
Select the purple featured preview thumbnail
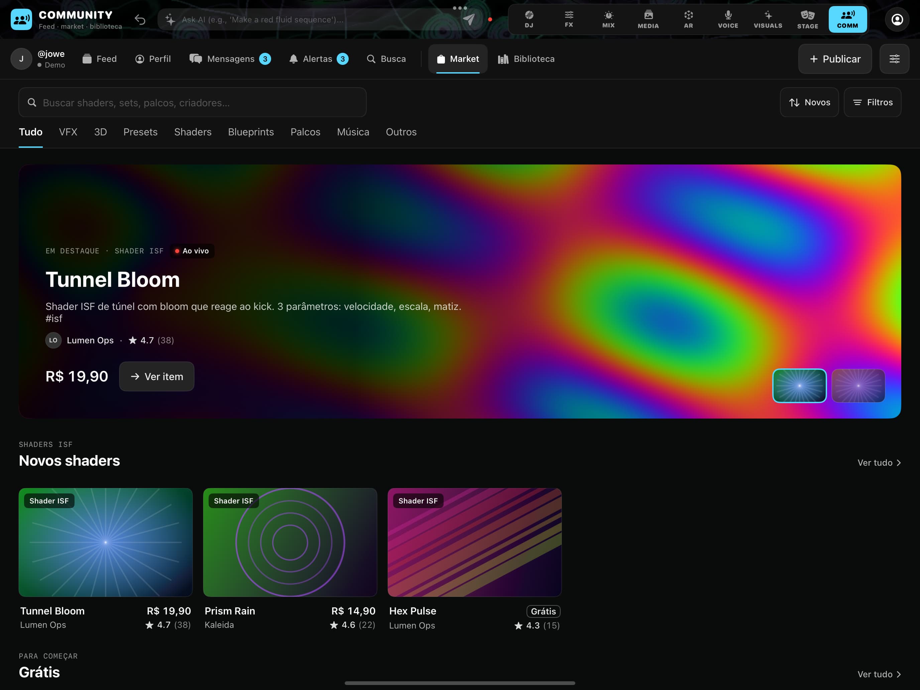858,385
